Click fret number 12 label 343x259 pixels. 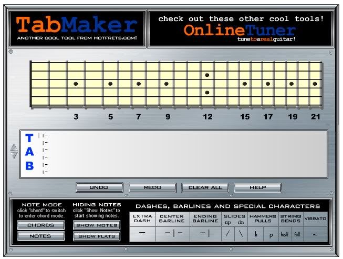[207, 117]
